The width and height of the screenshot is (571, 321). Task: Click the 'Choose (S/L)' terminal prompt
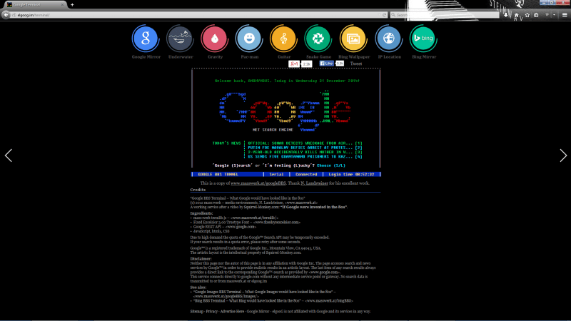pos(330,165)
